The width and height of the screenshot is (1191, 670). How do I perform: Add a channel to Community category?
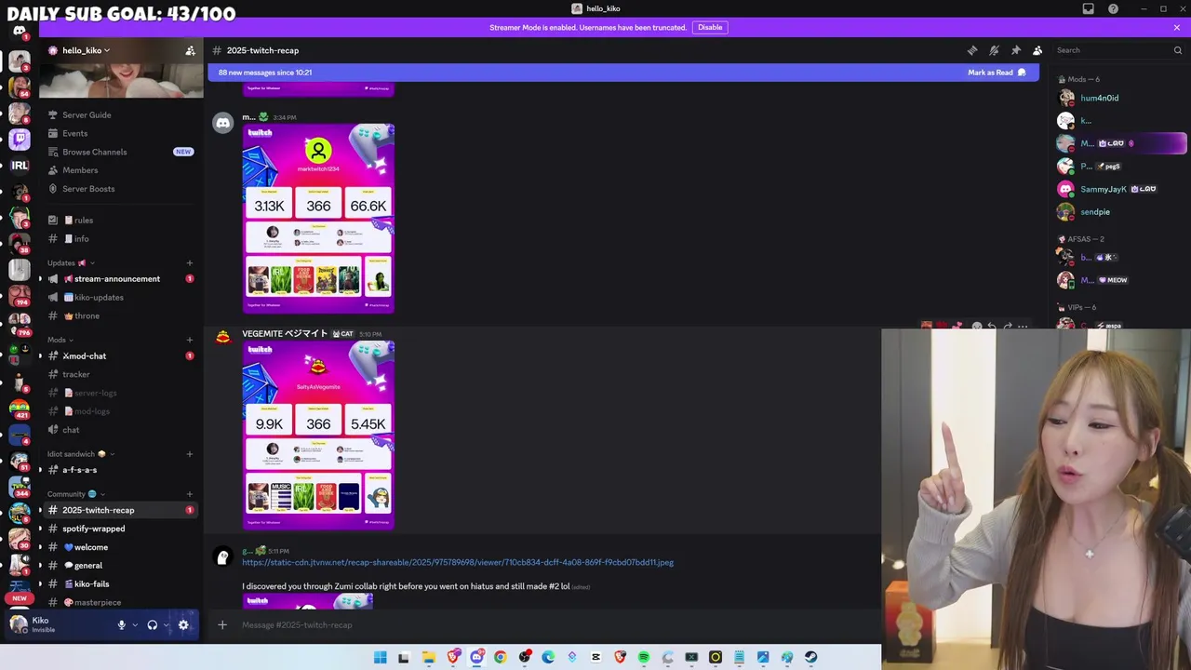(190, 494)
